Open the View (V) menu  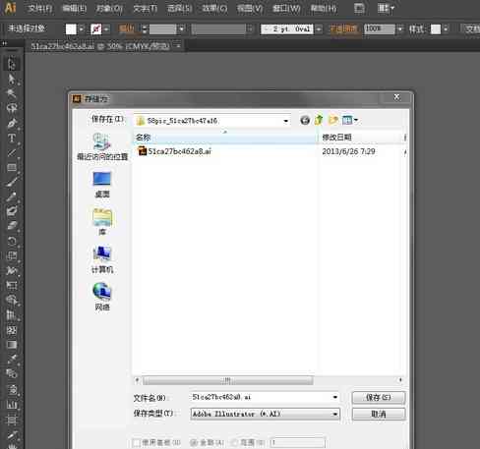[x=250, y=8]
